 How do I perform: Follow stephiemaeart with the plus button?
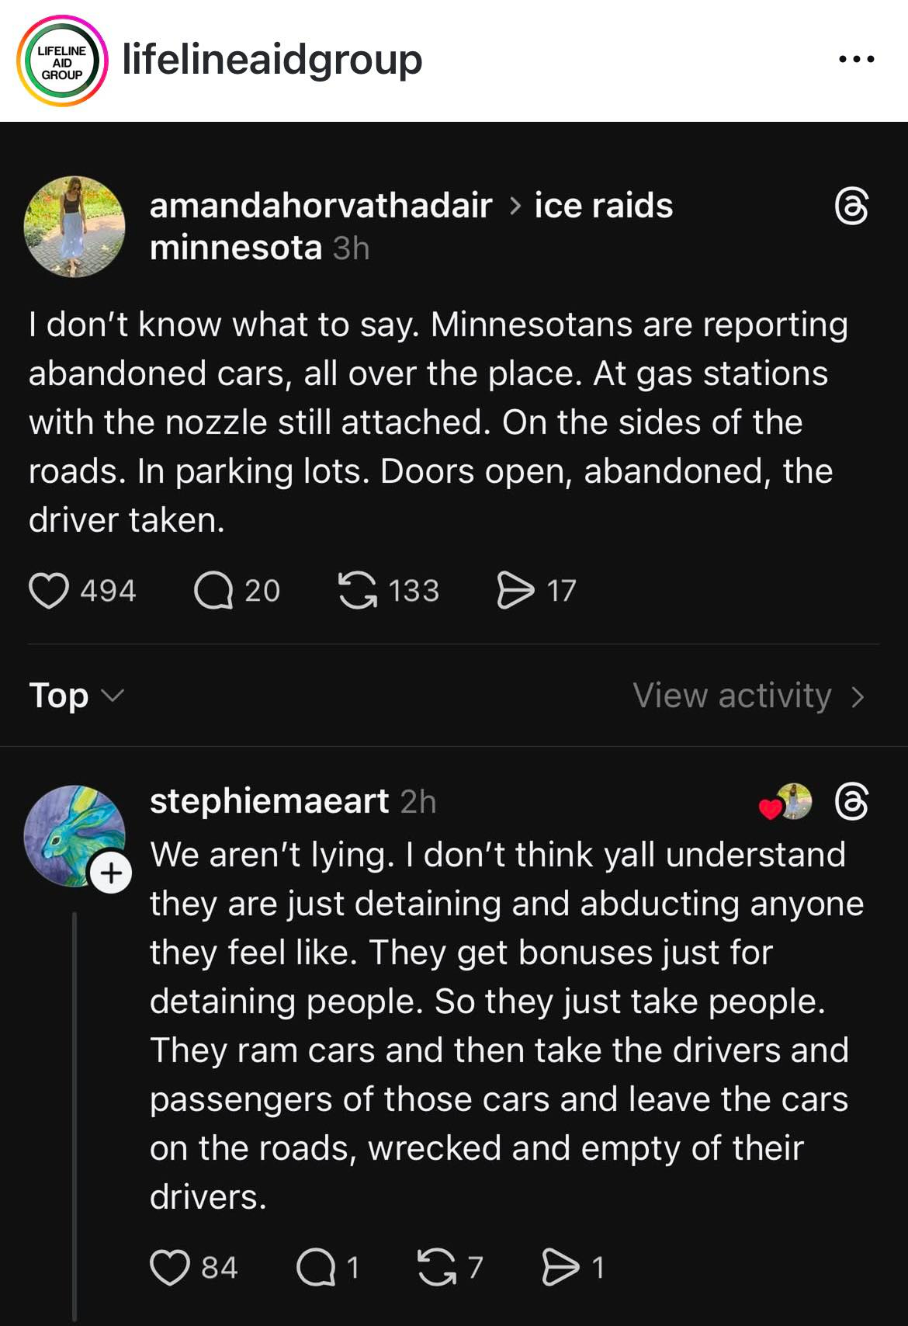point(111,873)
